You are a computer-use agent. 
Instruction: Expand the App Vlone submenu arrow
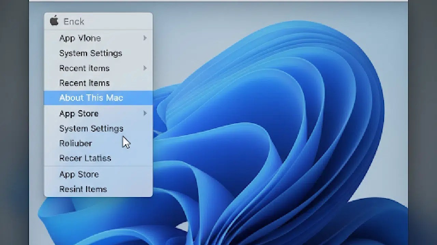coord(145,38)
